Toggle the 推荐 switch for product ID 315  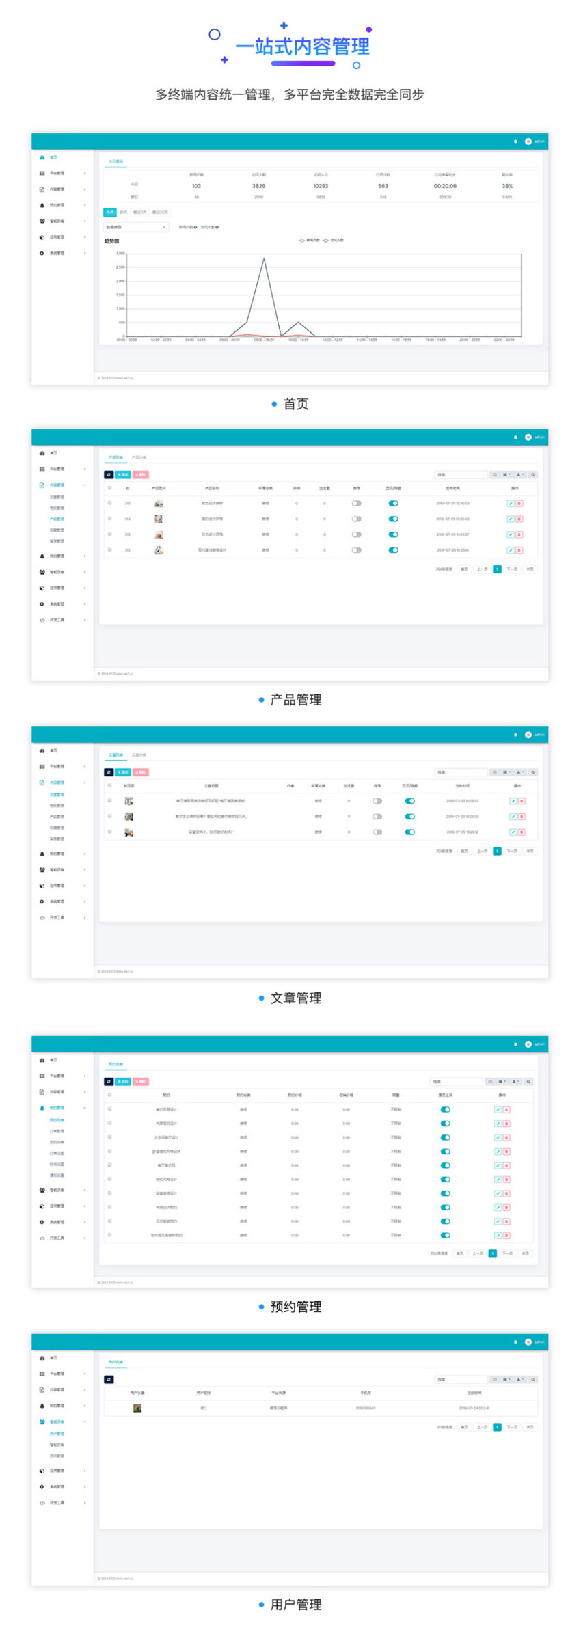[x=356, y=504]
